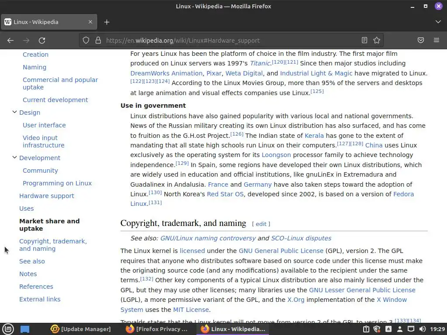The image size is (447, 335).
Task: Jump to References section
Action: [36, 287]
